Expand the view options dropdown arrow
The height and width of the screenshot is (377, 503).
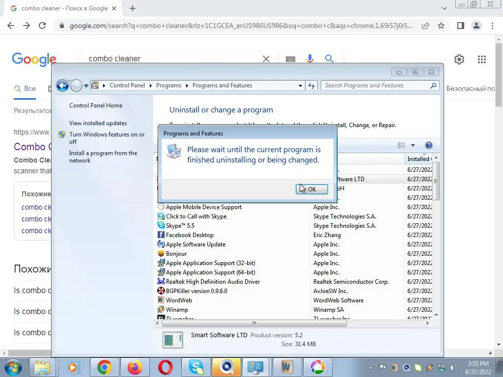coord(413,145)
